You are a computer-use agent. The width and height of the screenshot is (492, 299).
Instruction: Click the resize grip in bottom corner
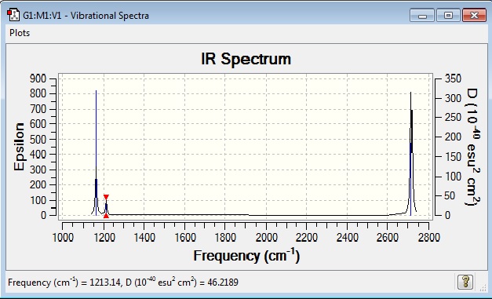click(x=483, y=288)
